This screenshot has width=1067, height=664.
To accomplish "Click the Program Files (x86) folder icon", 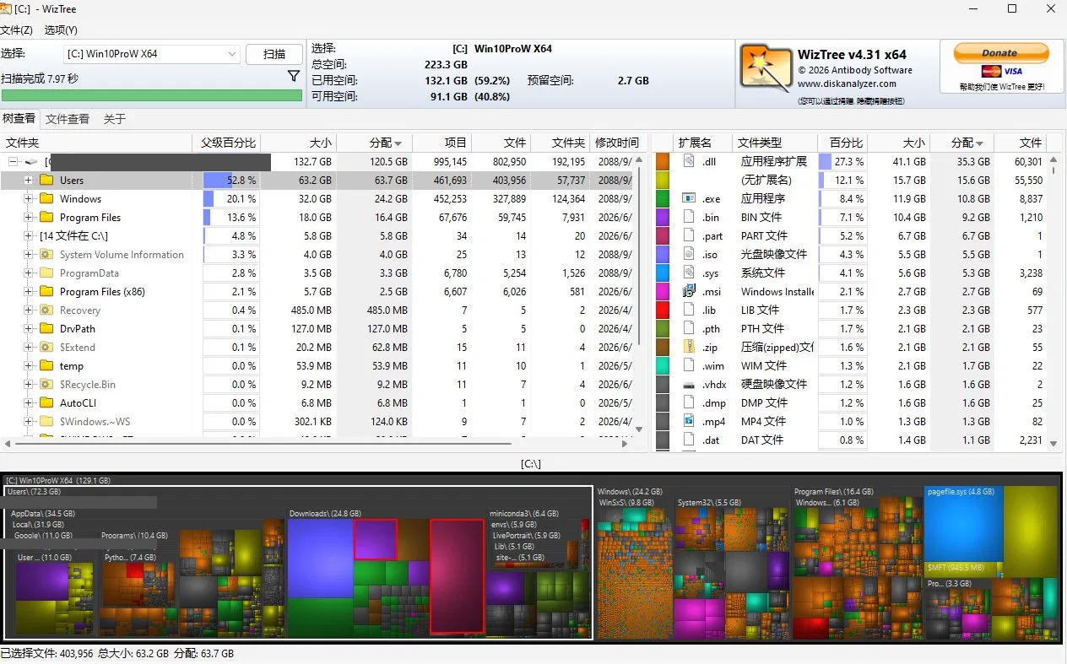I will [46, 292].
